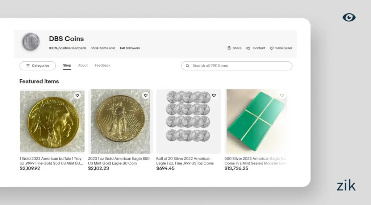This screenshot has height=205, width=371.
Task: Click the Contact message icon
Action: tap(248, 48)
